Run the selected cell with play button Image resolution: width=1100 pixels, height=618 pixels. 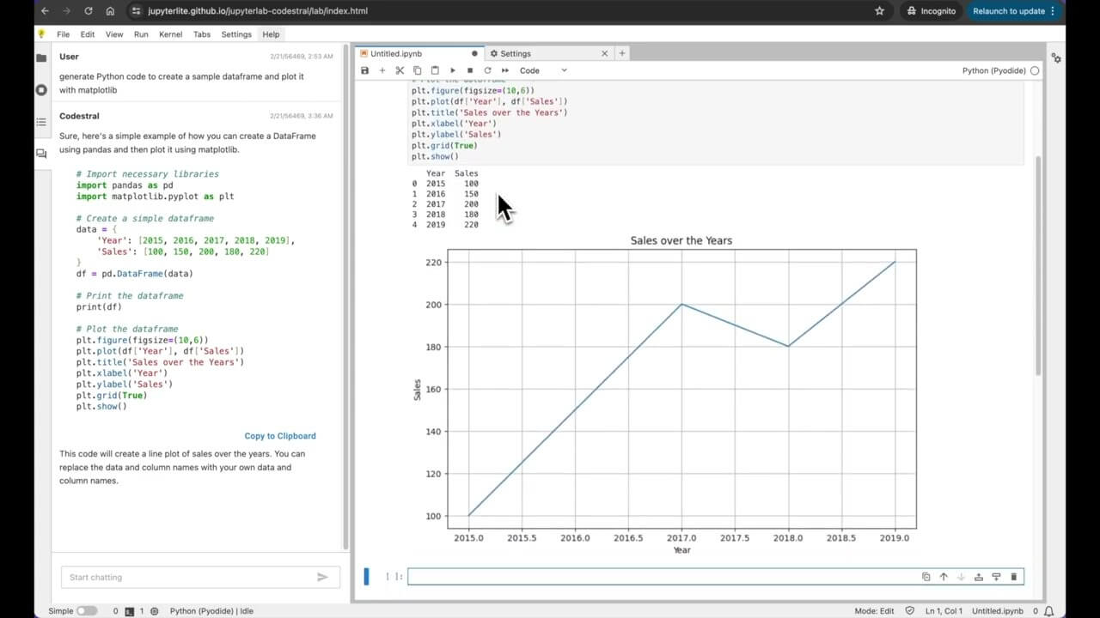tap(453, 70)
